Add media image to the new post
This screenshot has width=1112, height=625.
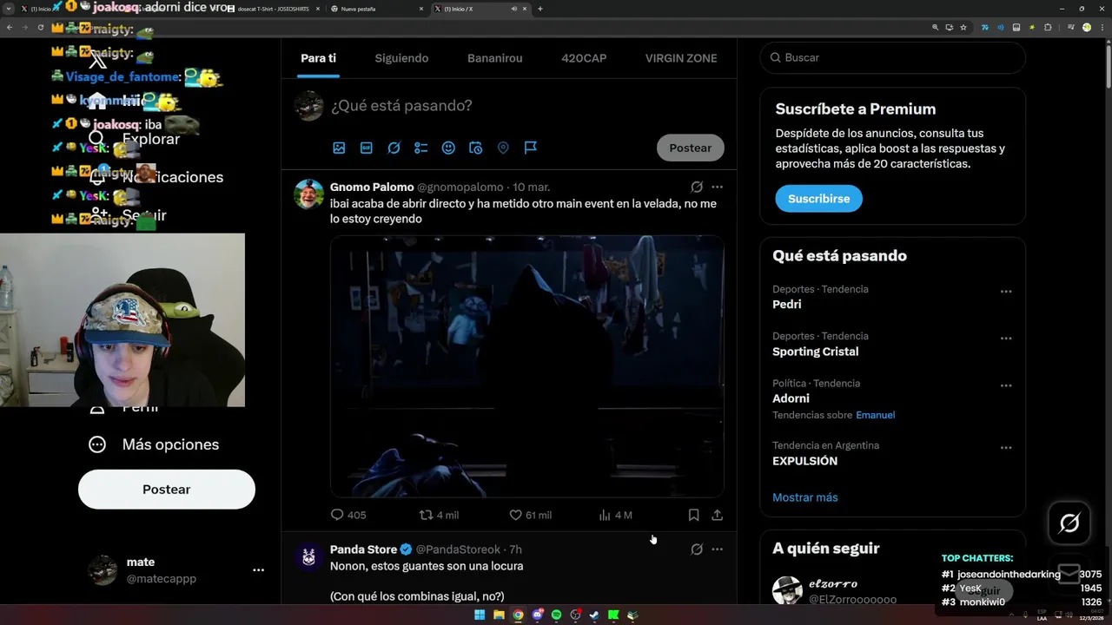tap(339, 148)
